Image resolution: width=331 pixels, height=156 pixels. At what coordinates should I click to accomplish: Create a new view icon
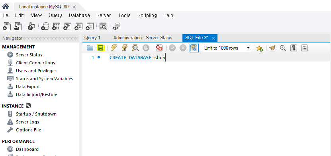(x=68, y=26)
